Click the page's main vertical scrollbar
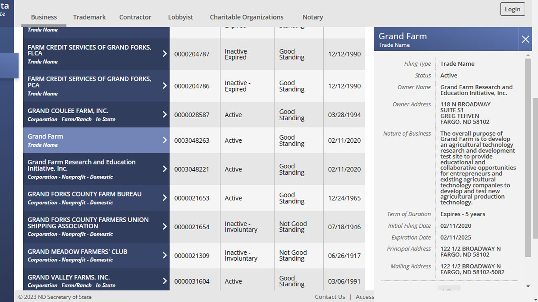This screenshot has width=538, height=302. click(535, 169)
